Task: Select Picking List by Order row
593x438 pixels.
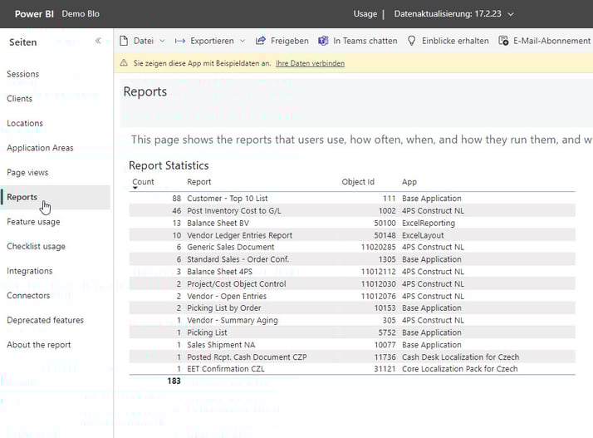Action: 352,308
